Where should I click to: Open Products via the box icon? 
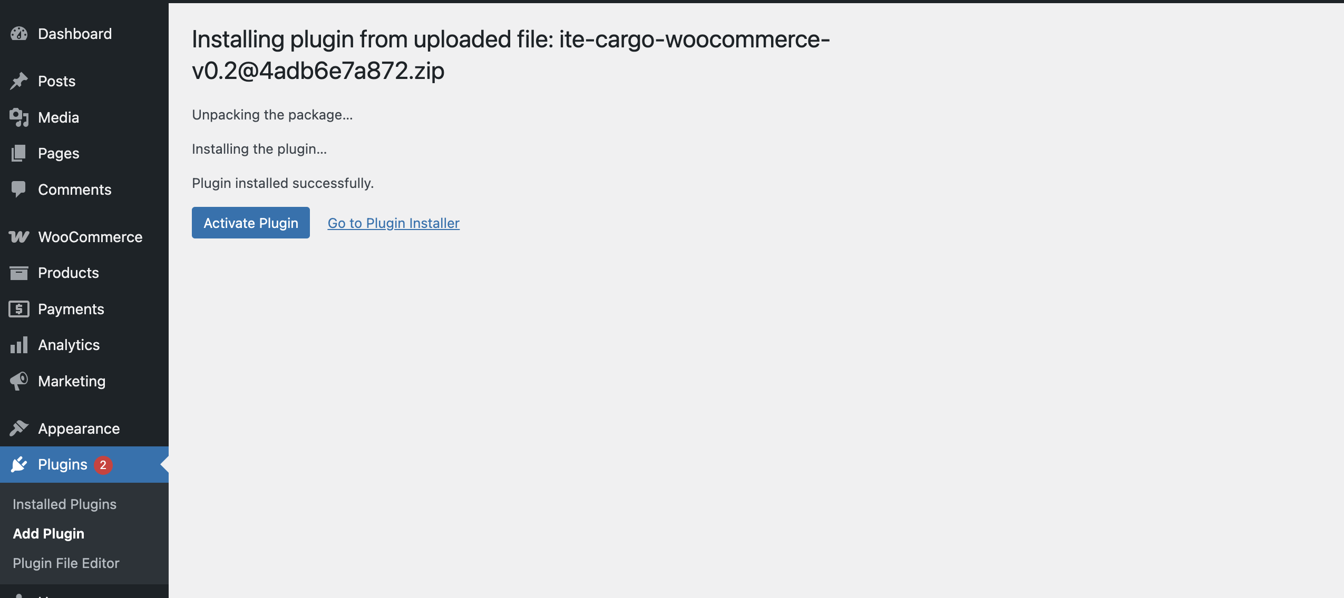click(19, 273)
